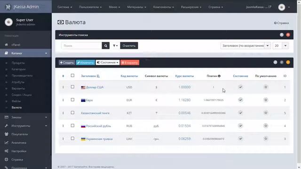This screenshot has height=169, width=301.
Task: Click the search tools help circle icon
Action: point(282,35)
